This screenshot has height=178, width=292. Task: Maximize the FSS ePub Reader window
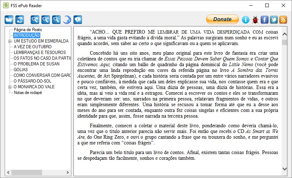click(x=267, y=5)
